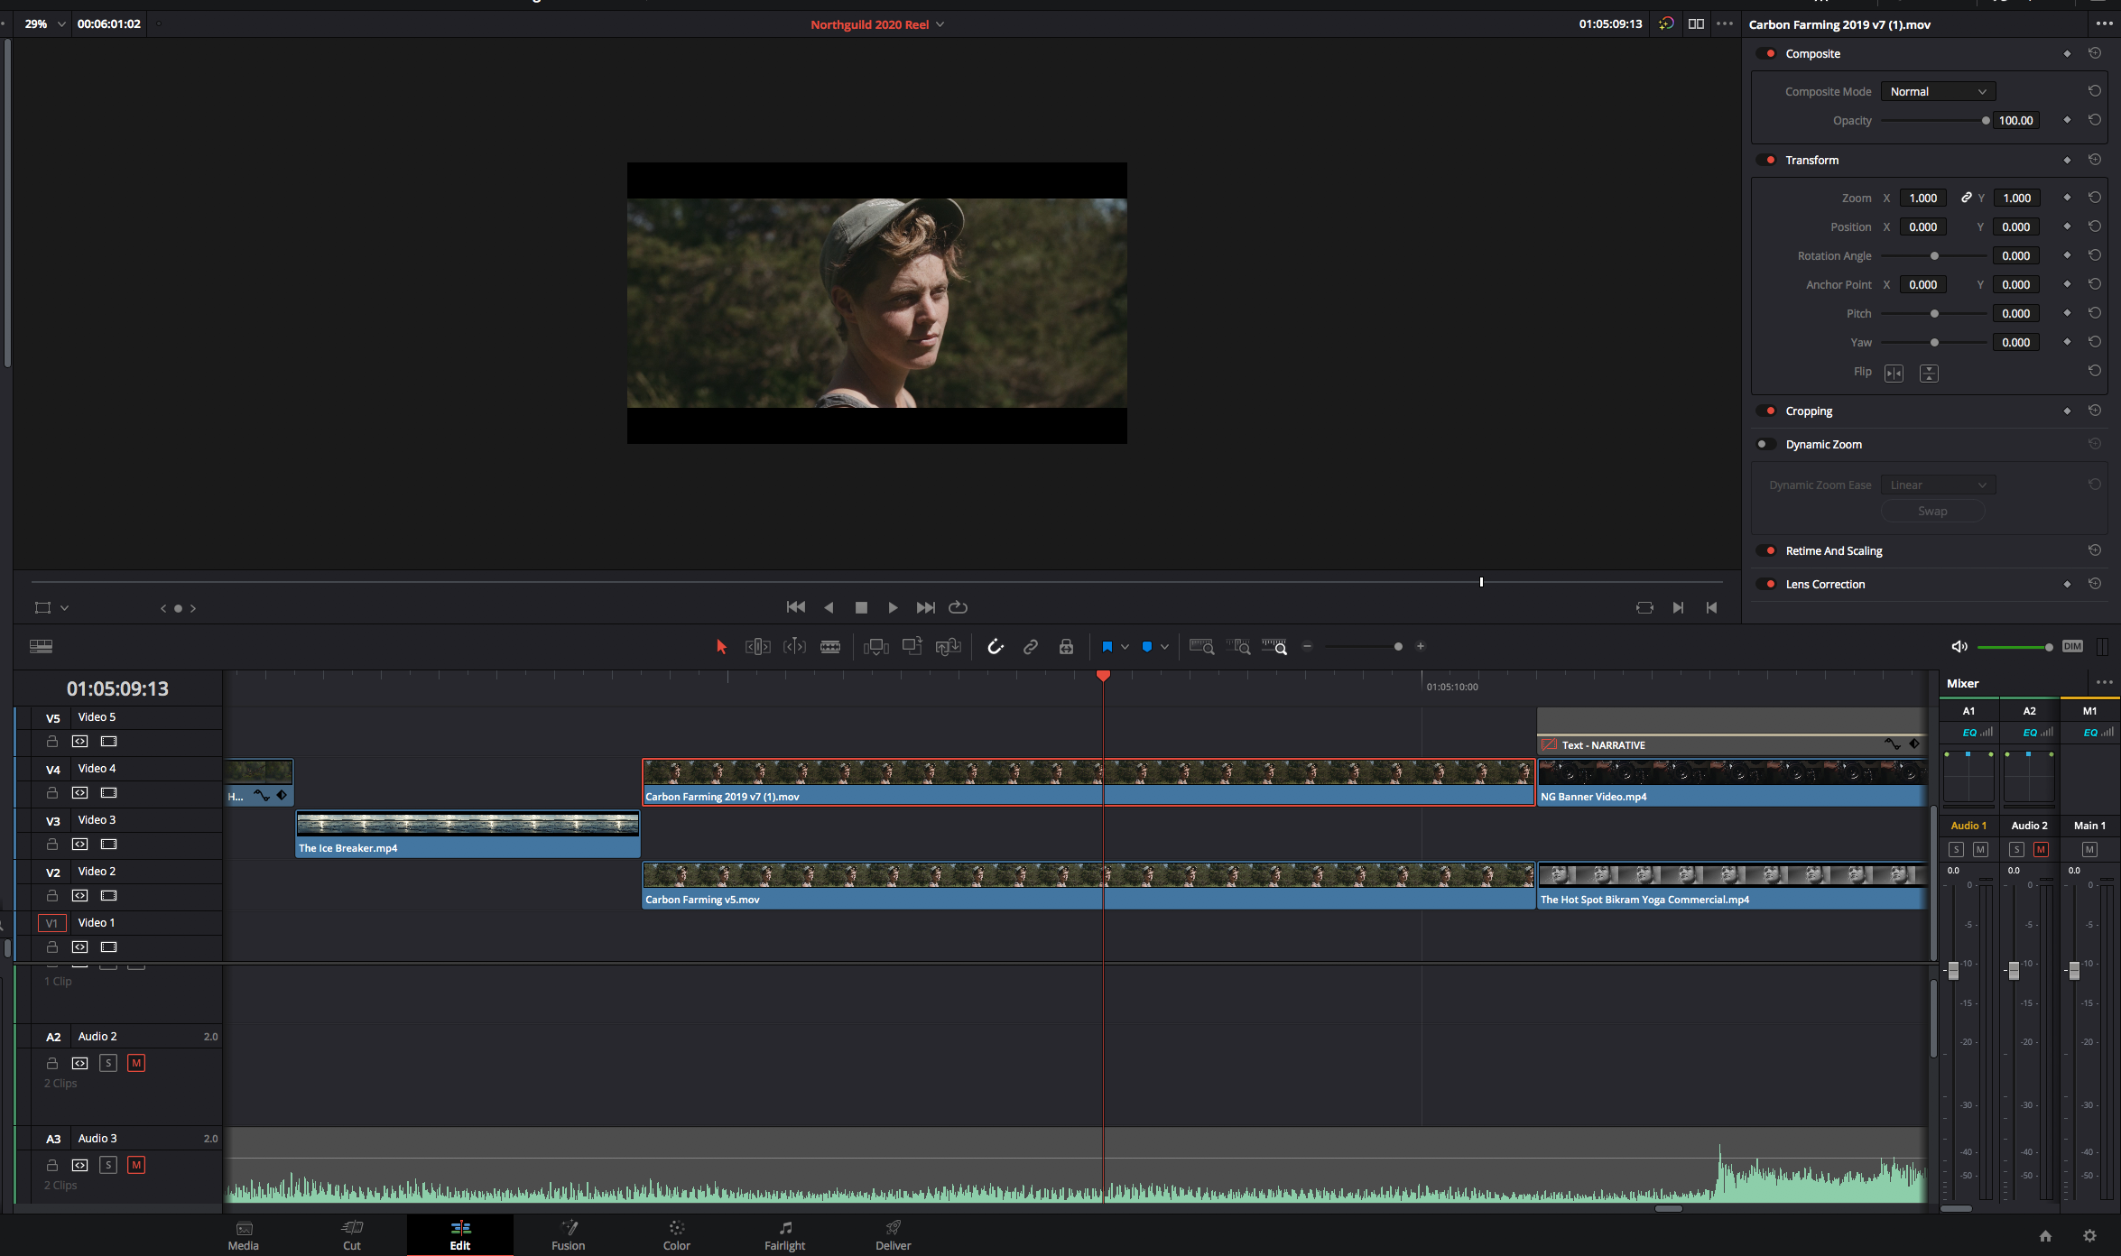This screenshot has width=2121, height=1256.
Task: Solo the Audio 3 track
Action: 108,1165
